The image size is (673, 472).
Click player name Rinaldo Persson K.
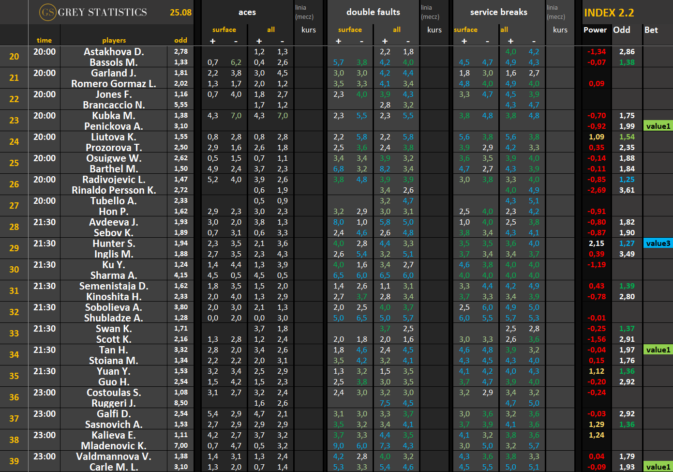[x=114, y=190]
